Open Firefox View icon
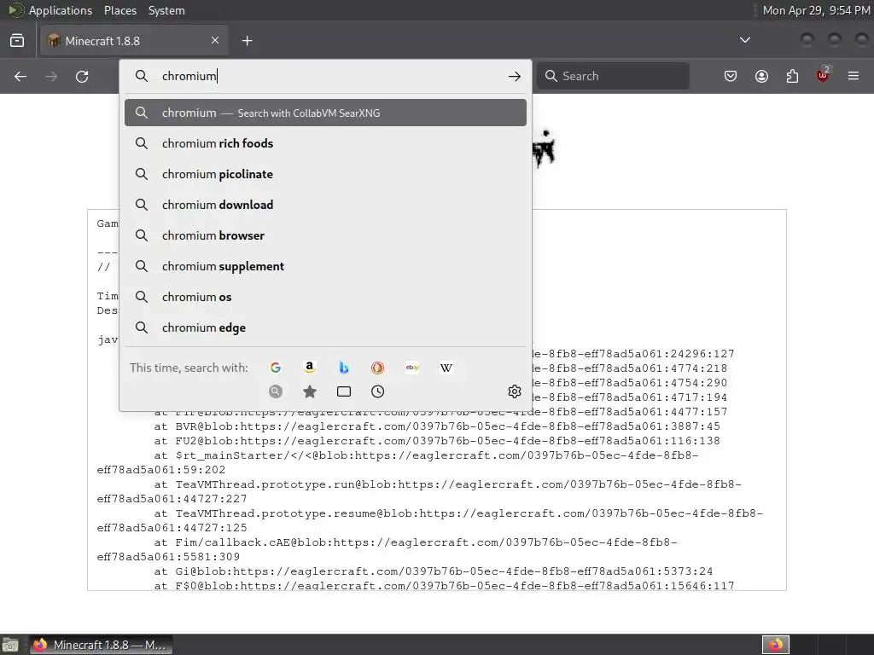 pos(17,41)
